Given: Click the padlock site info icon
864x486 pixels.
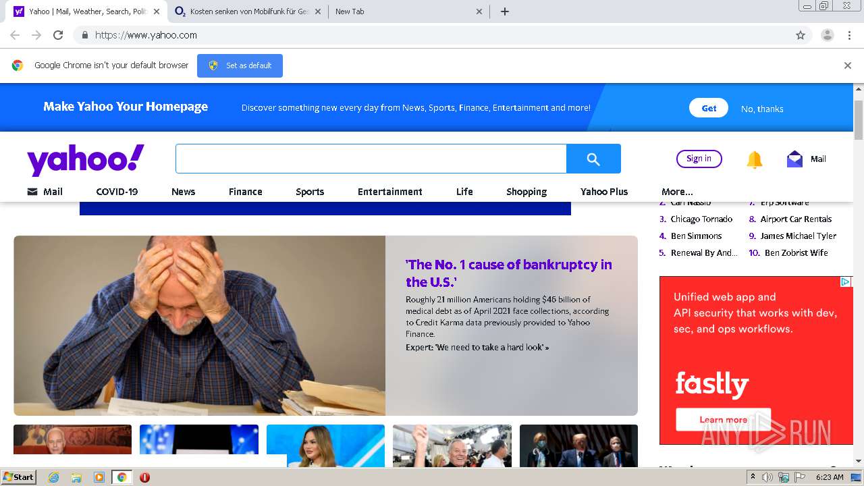Looking at the screenshot, I should 84,35.
